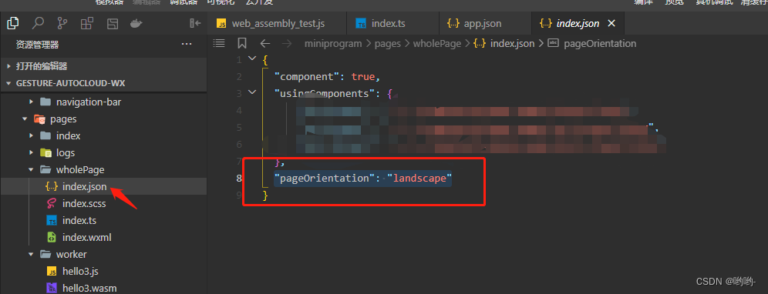Open index.scss file in explorer

coord(103,203)
